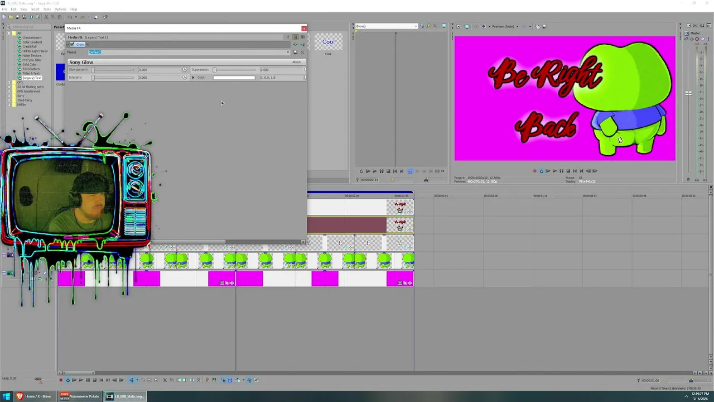Open the Tools menu
The height and width of the screenshot is (402, 714).
tap(47, 9)
